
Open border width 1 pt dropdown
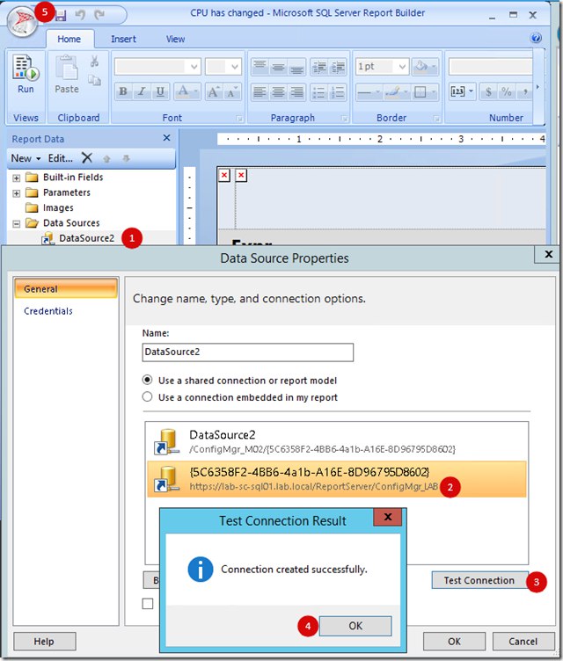[x=402, y=67]
